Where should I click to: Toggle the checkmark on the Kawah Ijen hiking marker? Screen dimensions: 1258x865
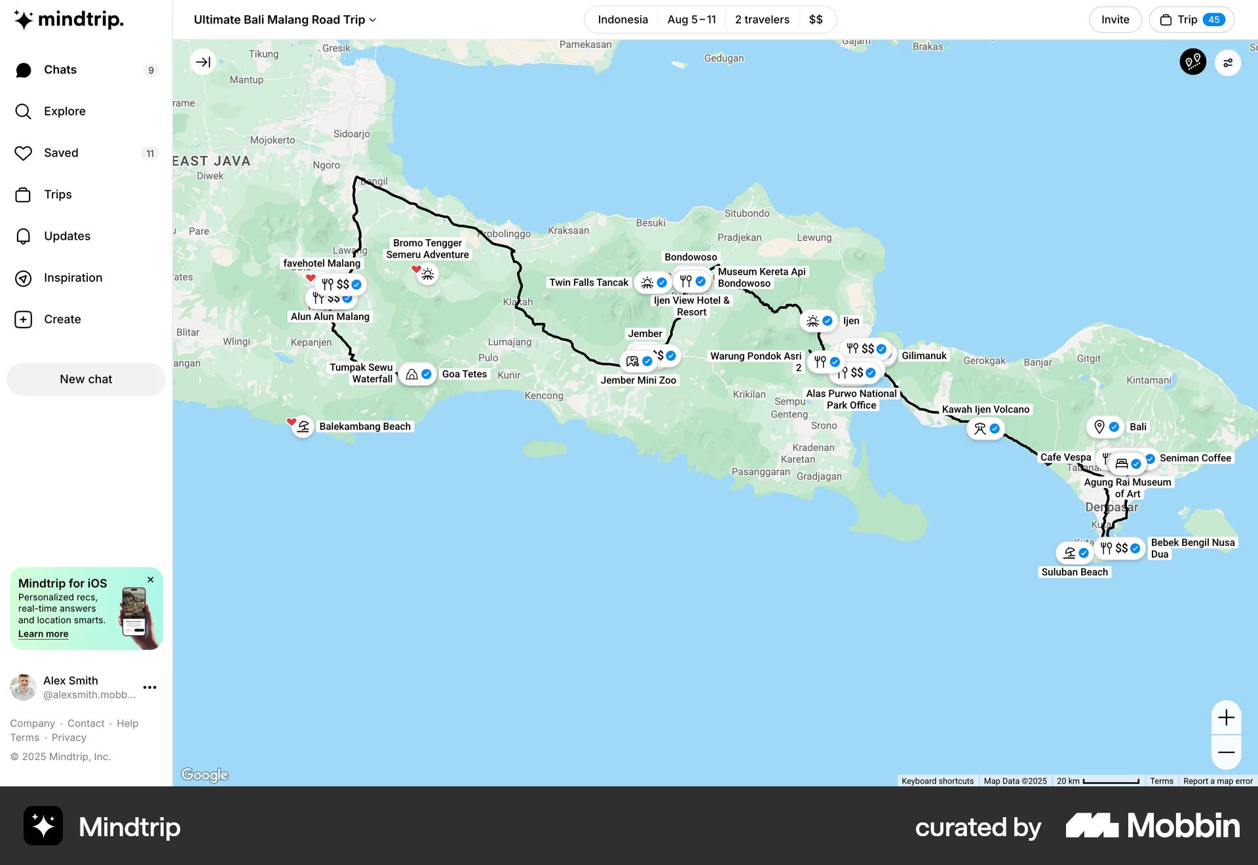point(995,428)
